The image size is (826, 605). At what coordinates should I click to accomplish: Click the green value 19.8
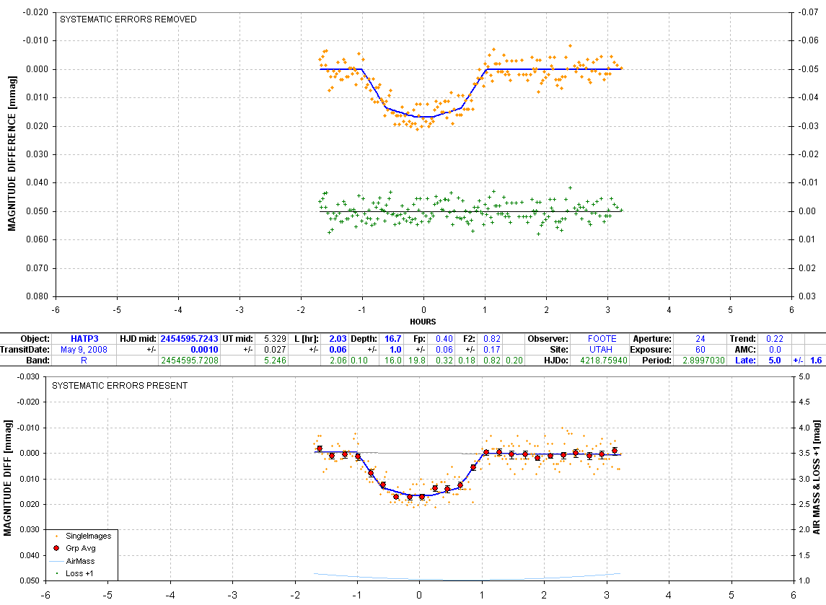pyautogui.click(x=417, y=360)
